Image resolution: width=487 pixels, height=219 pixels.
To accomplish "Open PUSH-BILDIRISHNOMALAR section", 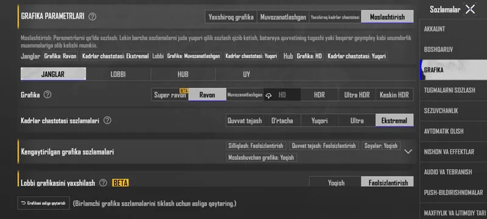I will click(x=454, y=192).
